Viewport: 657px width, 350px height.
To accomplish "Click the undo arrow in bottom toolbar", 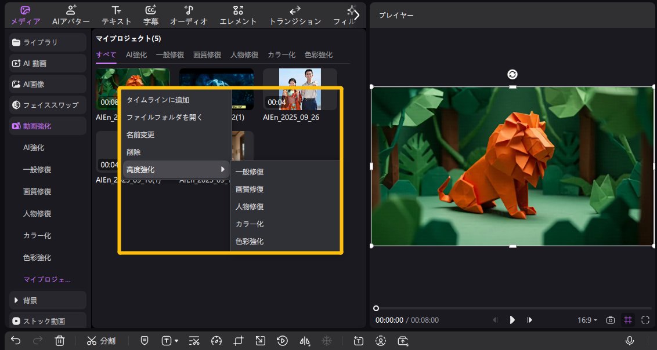I will [16, 341].
